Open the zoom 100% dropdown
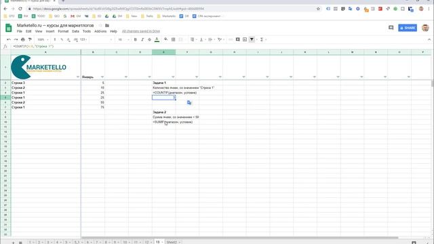Image resolution: width=434 pixels, height=244 pixels. pos(43,39)
